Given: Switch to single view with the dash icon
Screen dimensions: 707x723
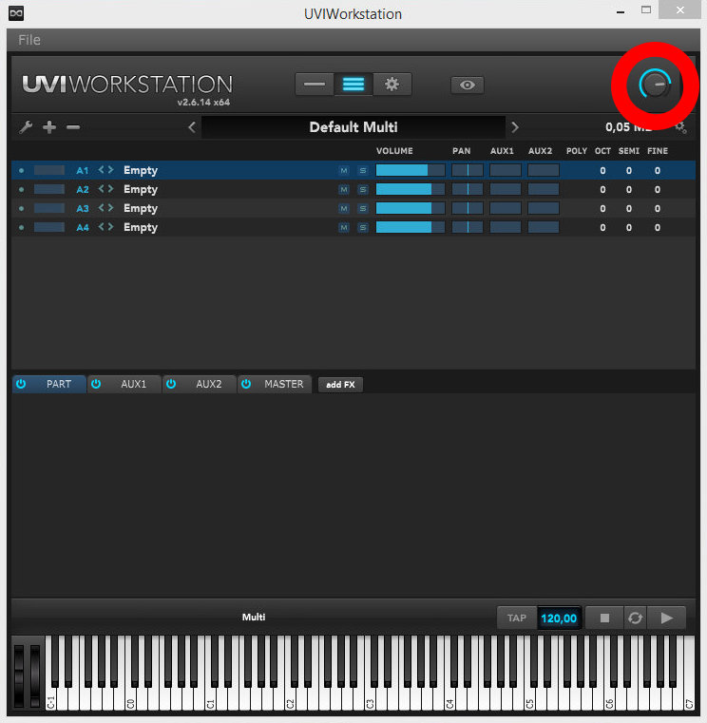Looking at the screenshot, I should click(315, 85).
